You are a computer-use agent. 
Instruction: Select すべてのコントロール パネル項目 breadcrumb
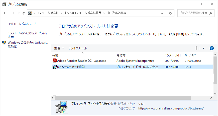[83, 13]
